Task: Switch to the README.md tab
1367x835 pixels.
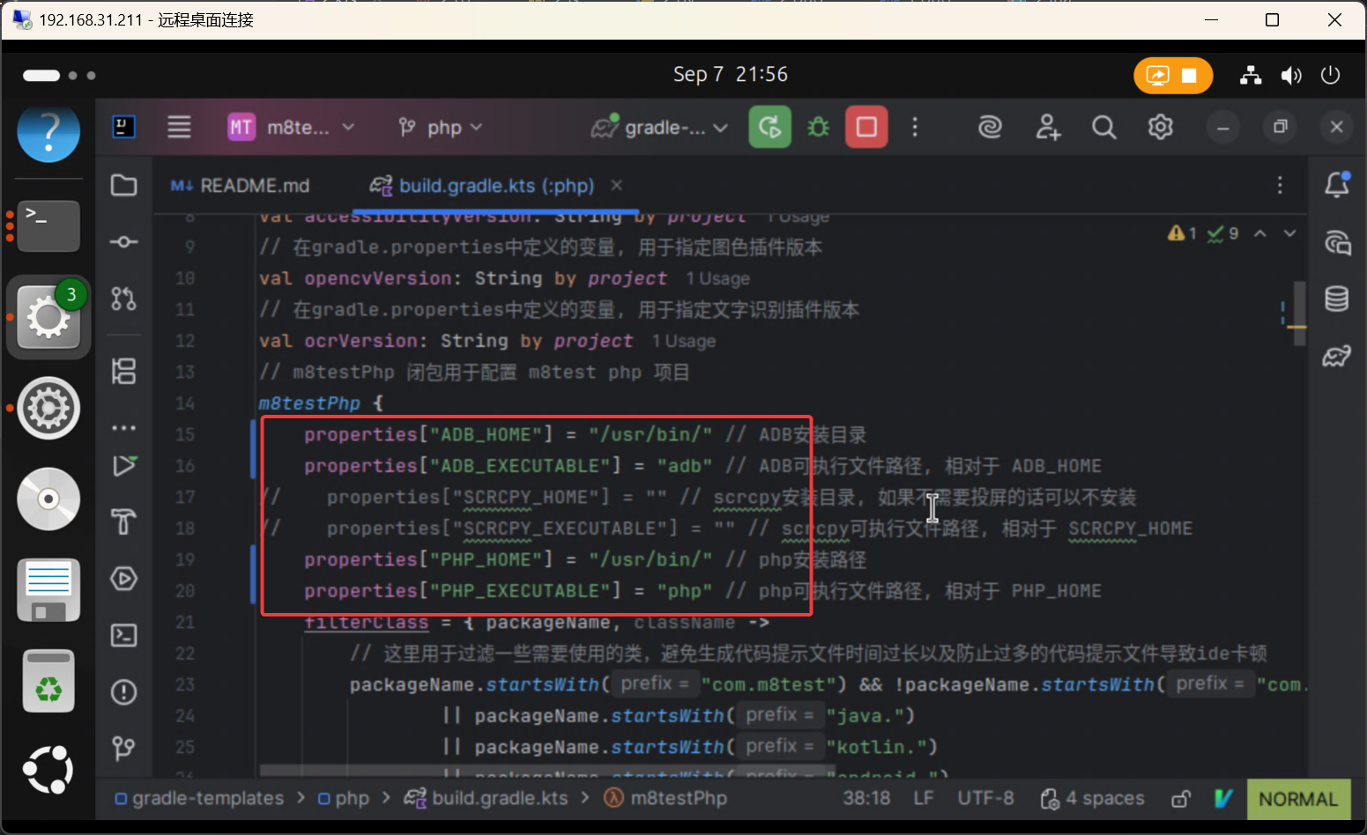Action: coord(241,186)
